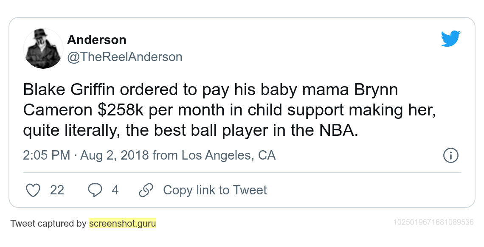Open the @TheReelAnderson handle

(x=125, y=57)
